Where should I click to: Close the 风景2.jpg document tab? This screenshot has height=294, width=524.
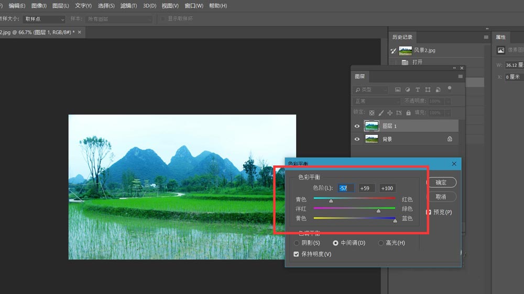point(80,32)
